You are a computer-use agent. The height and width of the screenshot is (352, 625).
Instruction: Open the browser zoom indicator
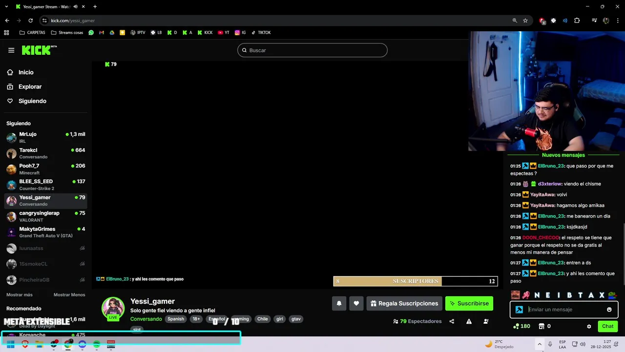(515, 21)
